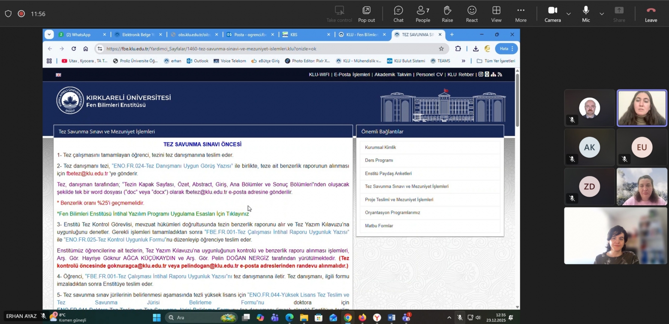Click the Pop out shared content icon
The width and height of the screenshot is (669, 324).
366,14
